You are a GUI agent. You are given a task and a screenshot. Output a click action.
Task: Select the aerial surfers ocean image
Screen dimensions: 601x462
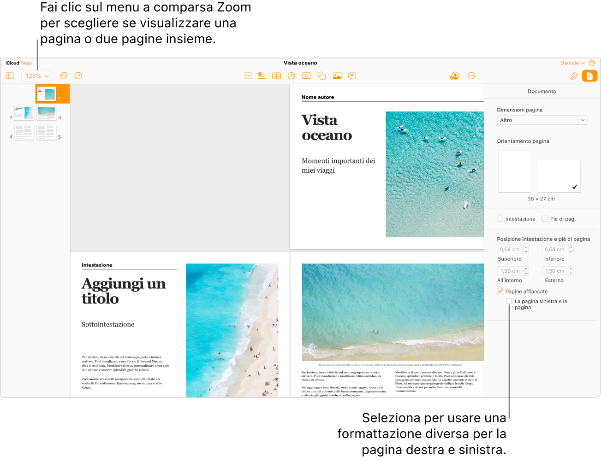434,174
